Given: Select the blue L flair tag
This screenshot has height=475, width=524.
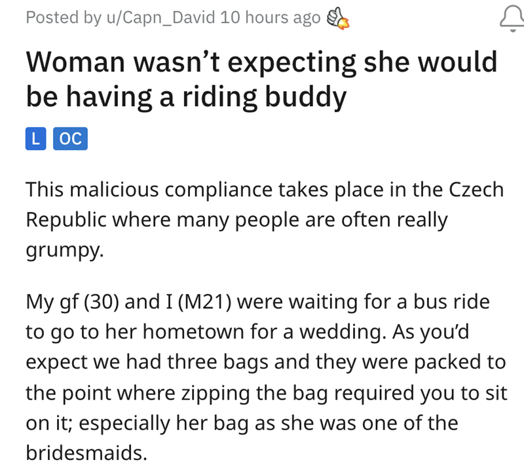Looking at the screenshot, I should [36, 138].
